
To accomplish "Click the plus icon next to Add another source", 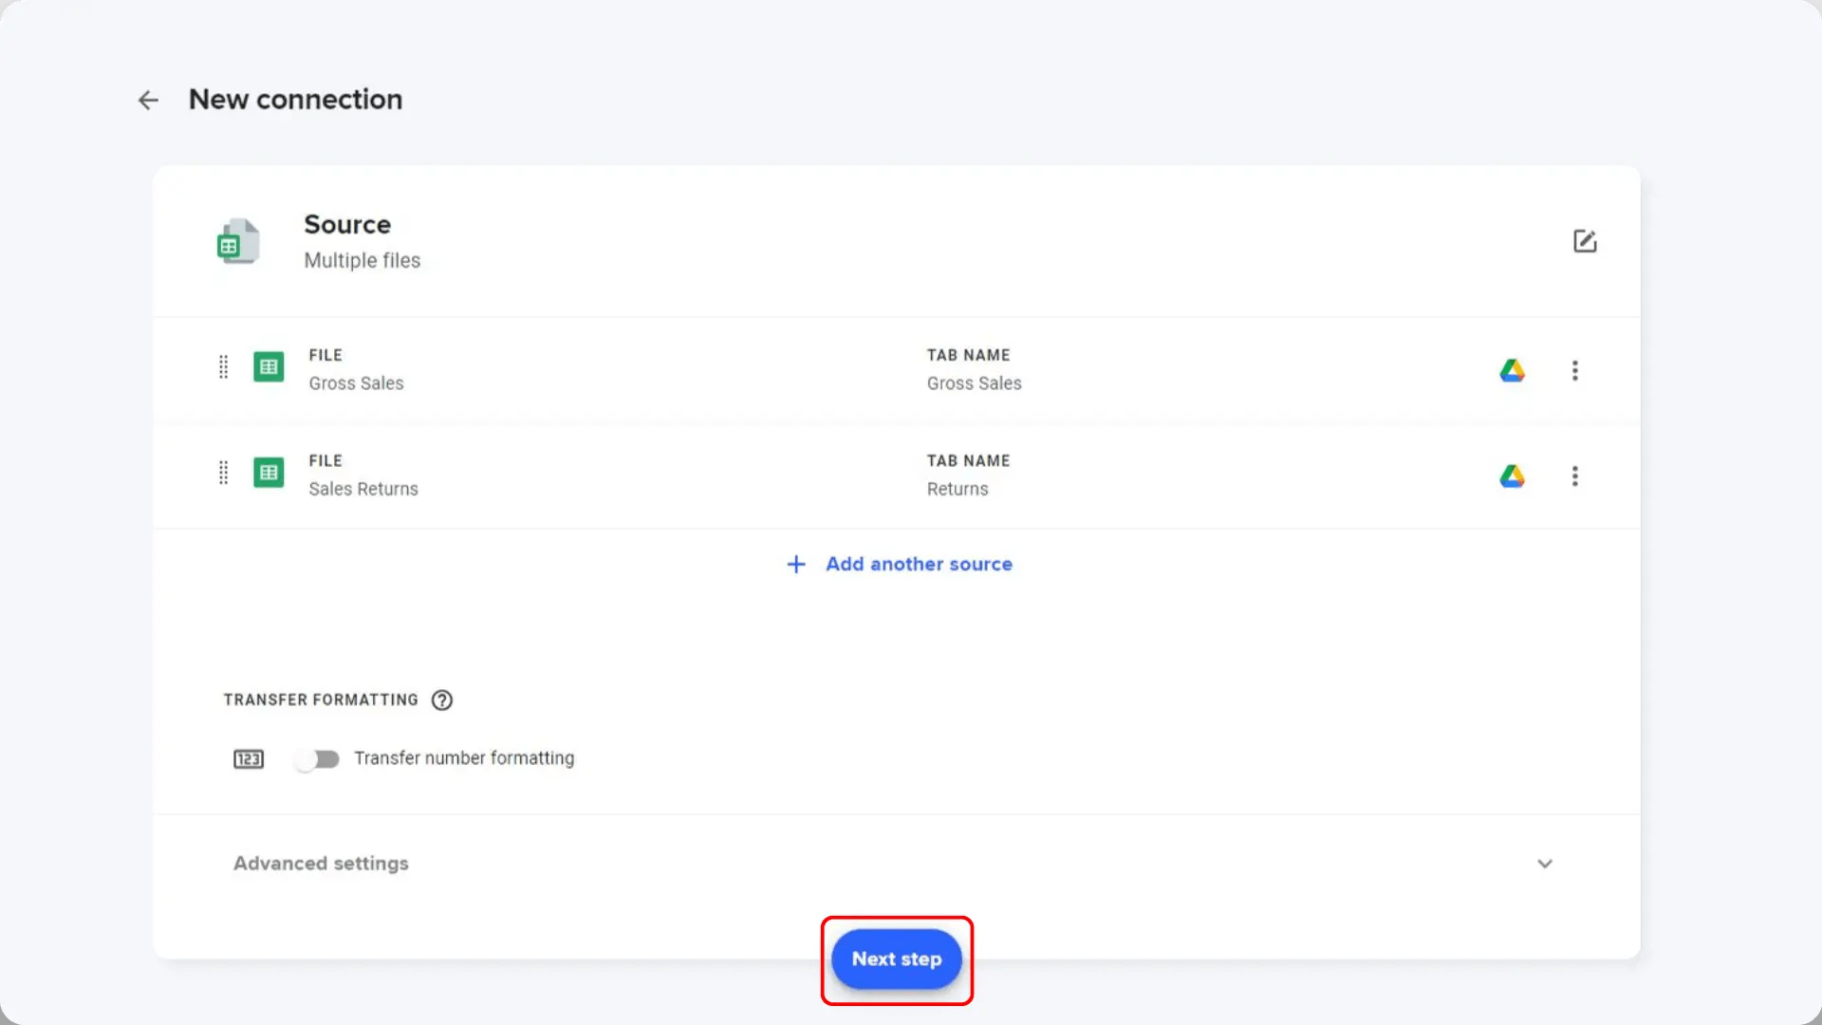I will coord(795,564).
